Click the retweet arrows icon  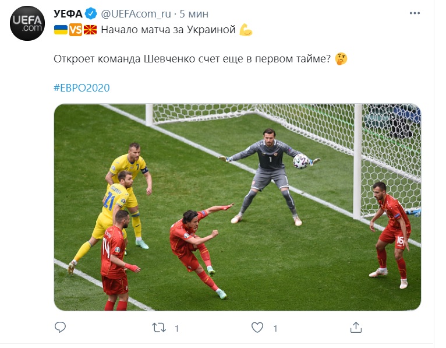159,328
